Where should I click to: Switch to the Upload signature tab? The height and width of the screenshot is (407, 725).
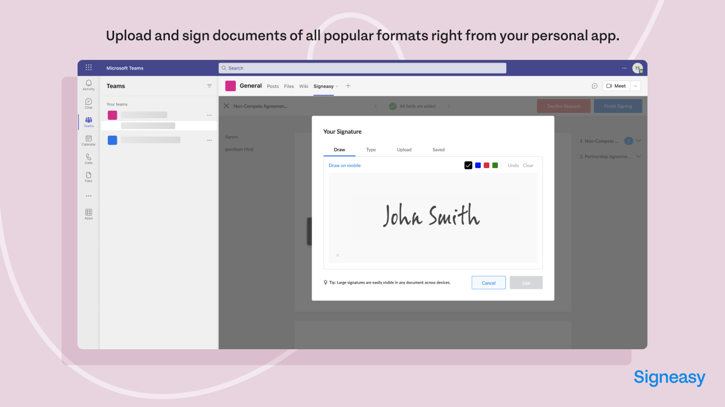point(404,149)
